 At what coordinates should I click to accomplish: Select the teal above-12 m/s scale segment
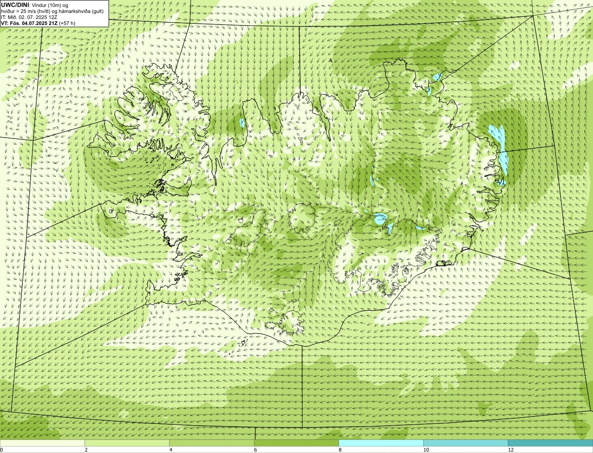(x=550, y=443)
